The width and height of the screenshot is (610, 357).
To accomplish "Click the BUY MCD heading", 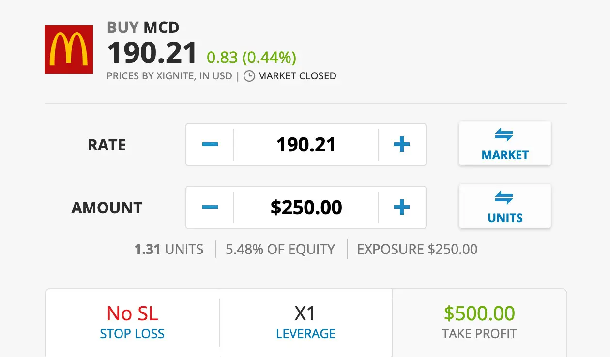I will tap(143, 28).
